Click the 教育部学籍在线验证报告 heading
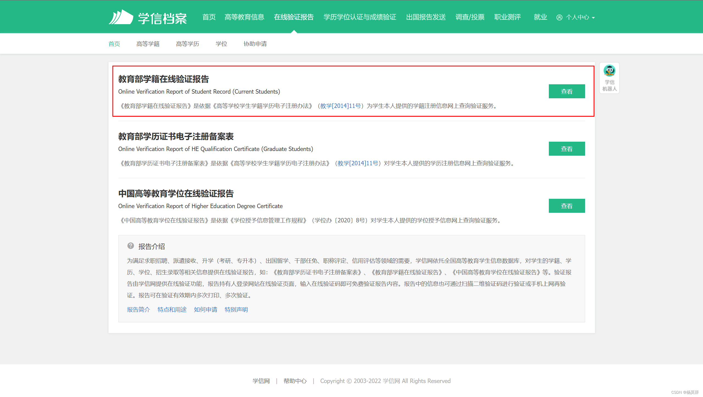The image size is (703, 397). pos(164,79)
